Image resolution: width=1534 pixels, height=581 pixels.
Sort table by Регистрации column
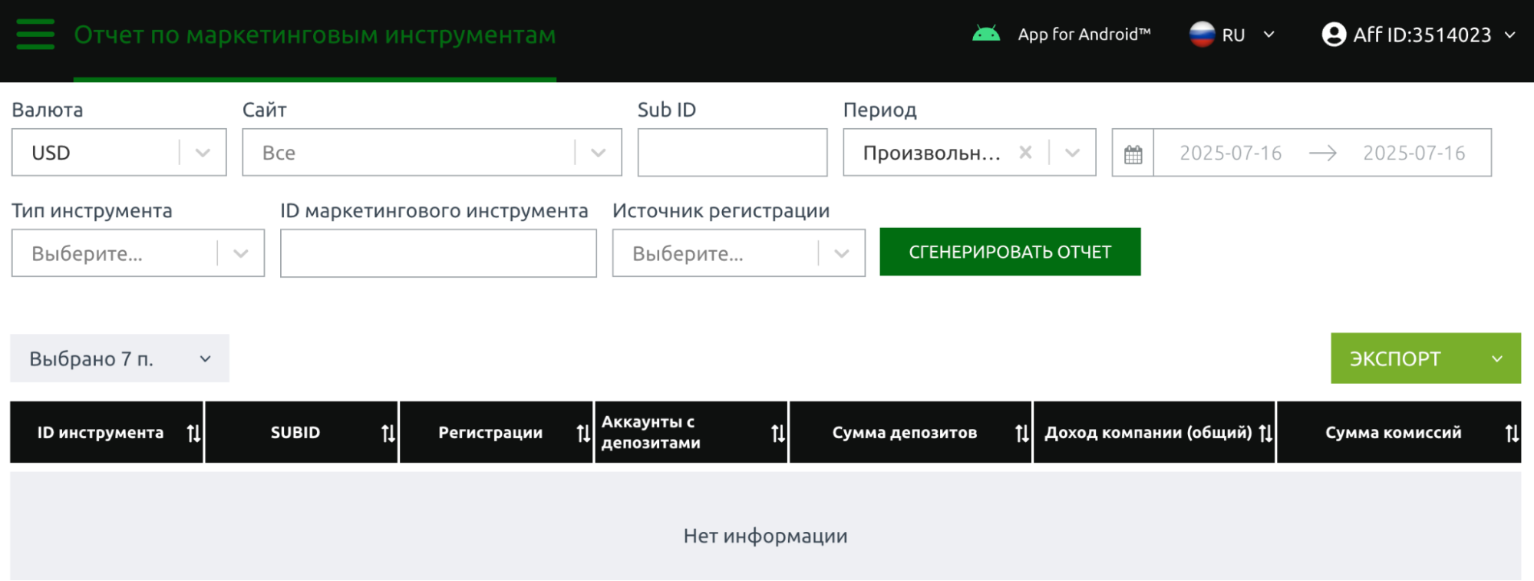coord(583,434)
